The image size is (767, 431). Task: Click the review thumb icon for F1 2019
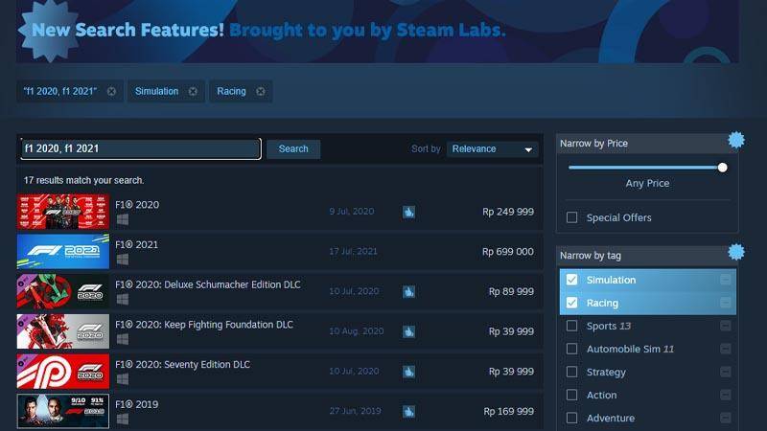click(409, 412)
